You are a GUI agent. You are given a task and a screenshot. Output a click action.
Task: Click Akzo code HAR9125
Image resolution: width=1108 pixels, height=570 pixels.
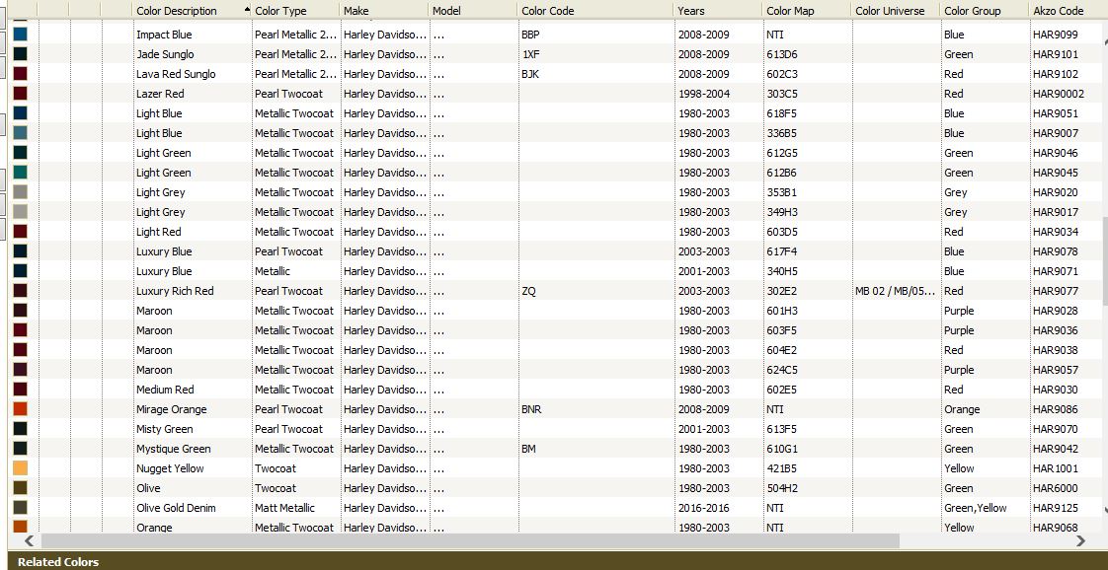[x=1055, y=508]
